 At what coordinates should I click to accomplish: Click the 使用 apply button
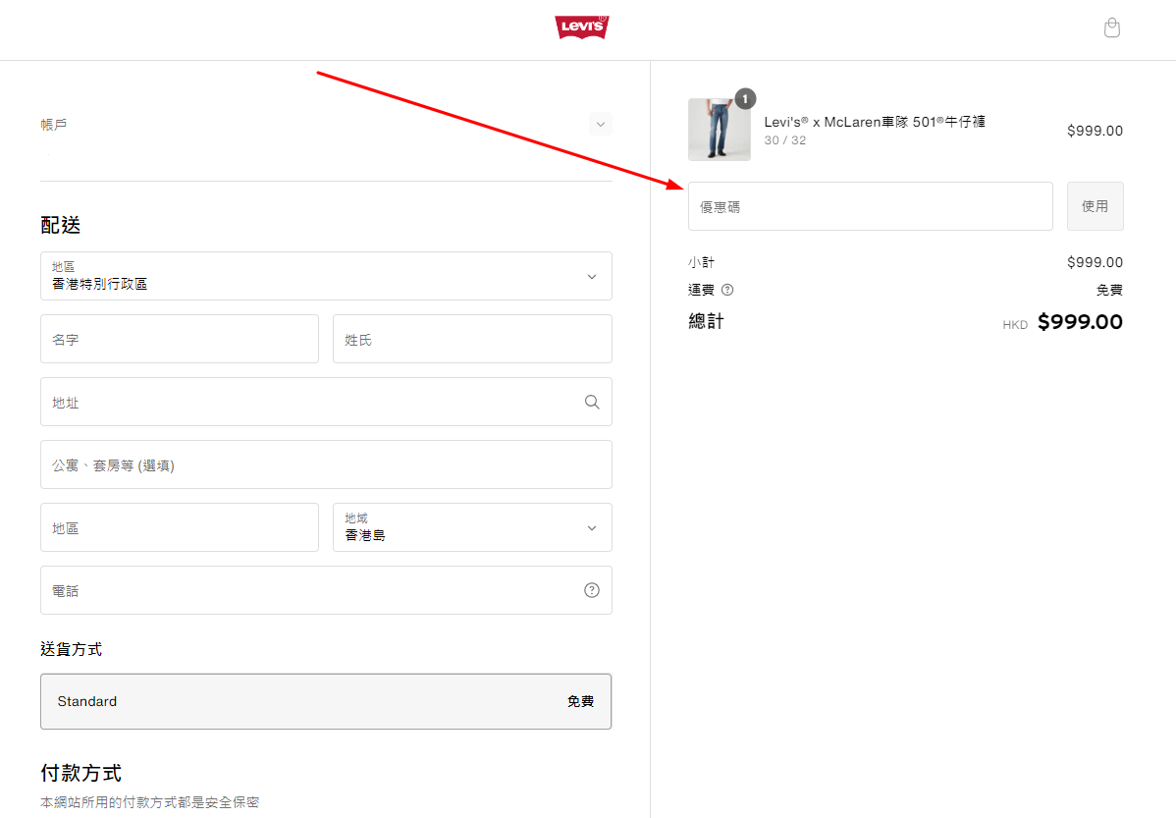[x=1095, y=206]
